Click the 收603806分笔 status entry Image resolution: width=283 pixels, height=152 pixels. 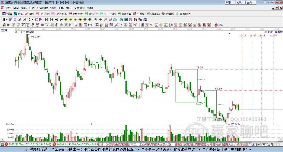[x=263, y=144]
